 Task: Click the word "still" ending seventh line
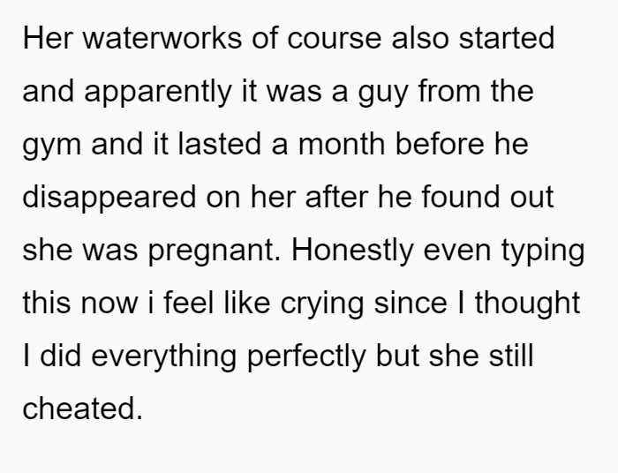pos(511,356)
